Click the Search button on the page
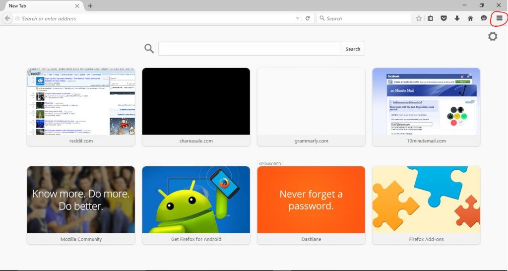508x271 pixels. click(353, 49)
